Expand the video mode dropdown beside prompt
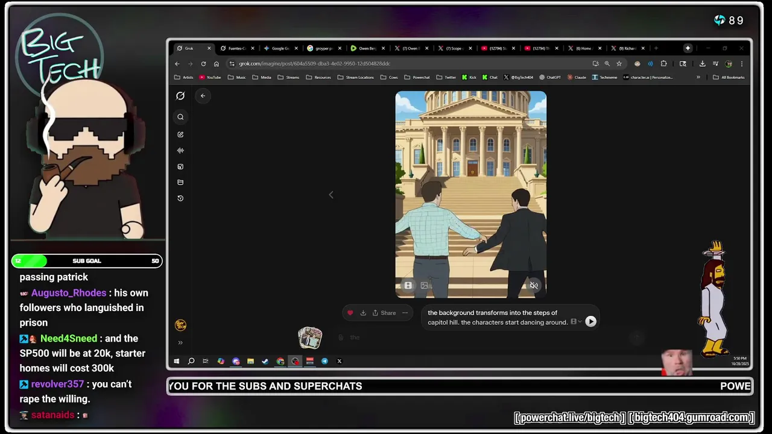The height and width of the screenshot is (434, 772). [x=576, y=322]
